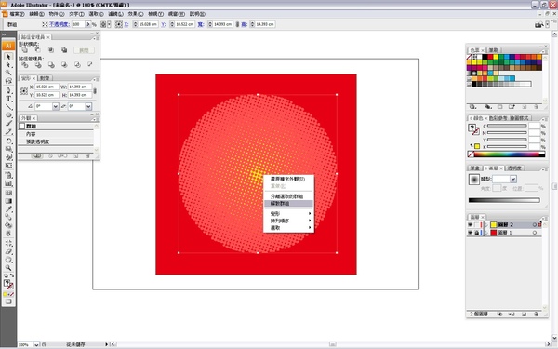Click the opacity link in control bar

(60, 24)
